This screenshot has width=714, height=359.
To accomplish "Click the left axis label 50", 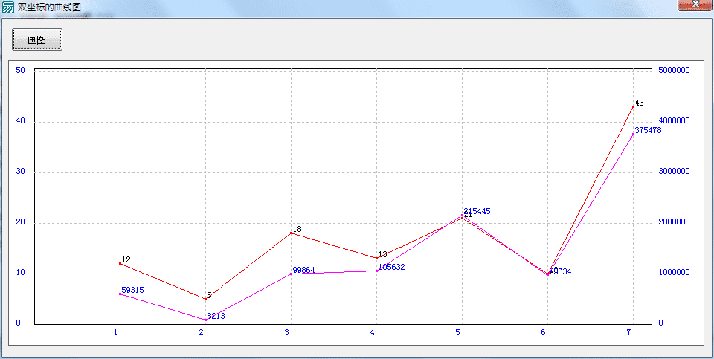I will pos(20,71).
